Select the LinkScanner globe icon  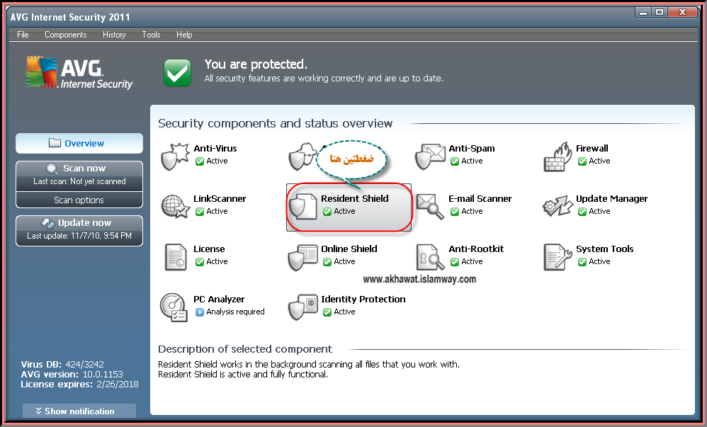click(175, 207)
